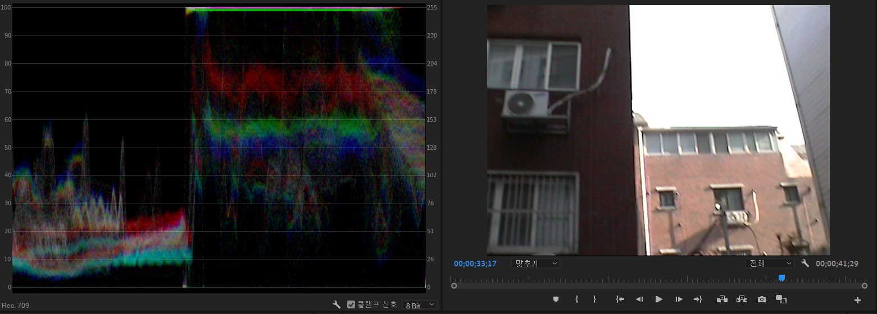Export frame with camera icon
Screen dimensions: 877x314
761,299
